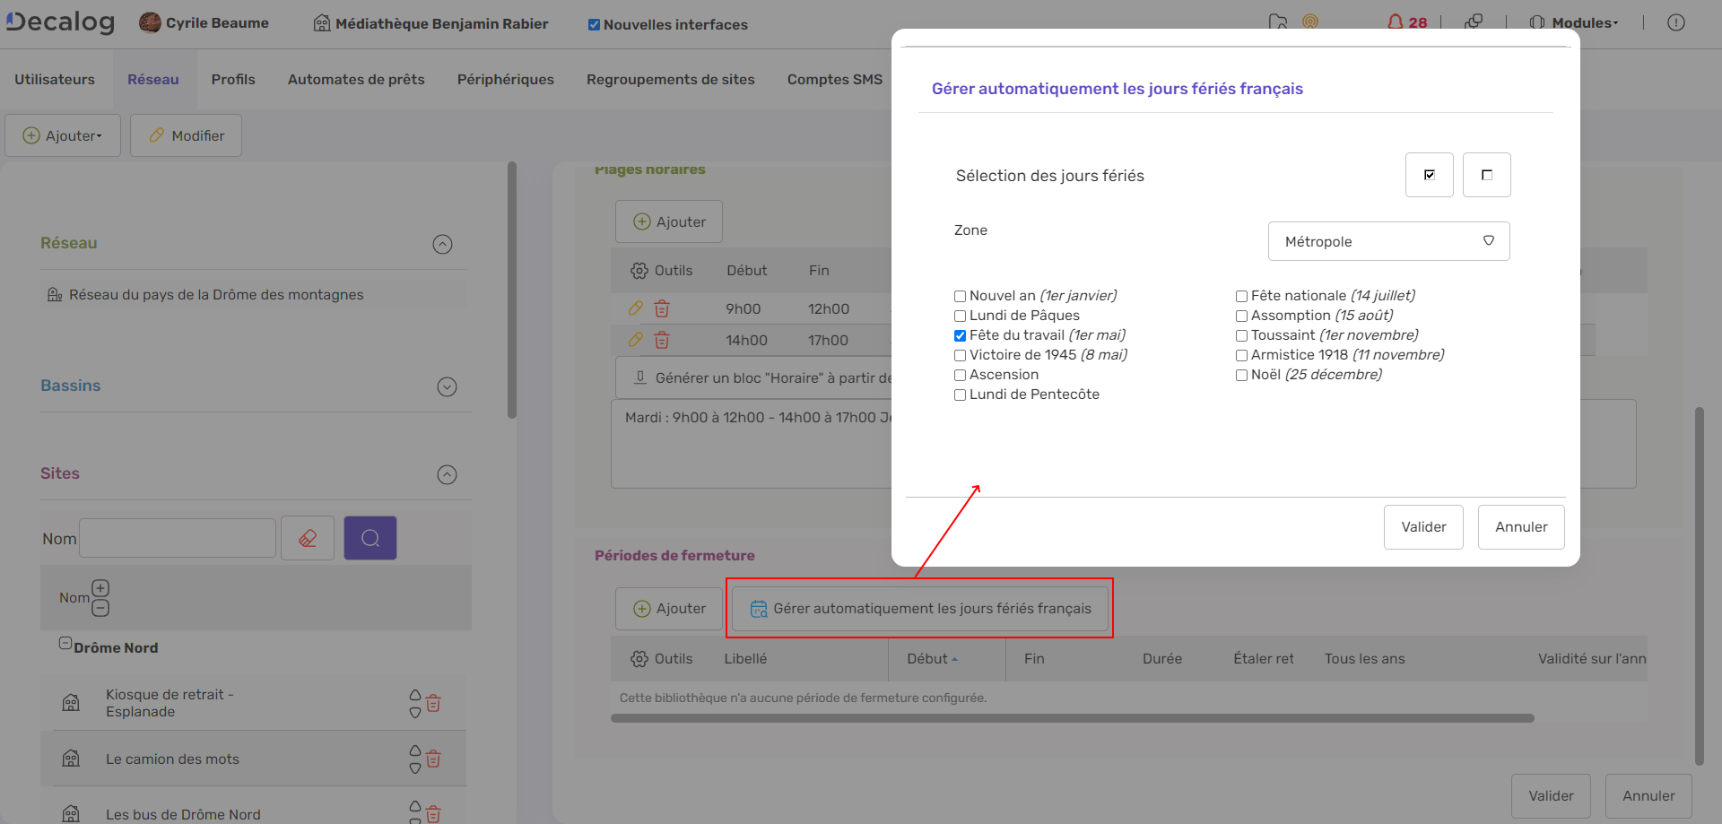The height and width of the screenshot is (824, 1722).
Task: Enable the Noël holiday checkbox
Action: (1241, 376)
